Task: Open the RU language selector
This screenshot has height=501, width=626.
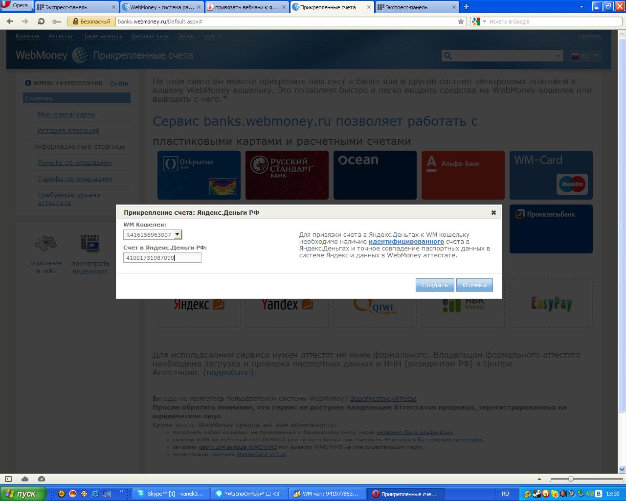Action: pyautogui.click(x=585, y=56)
